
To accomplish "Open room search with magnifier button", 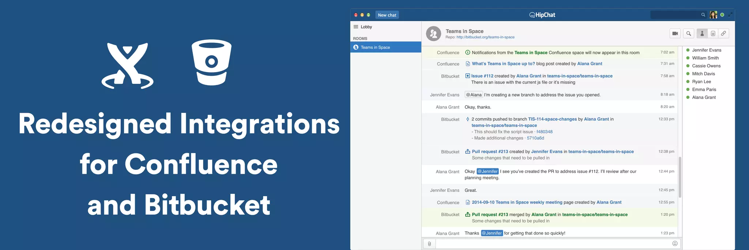I will point(689,33).
